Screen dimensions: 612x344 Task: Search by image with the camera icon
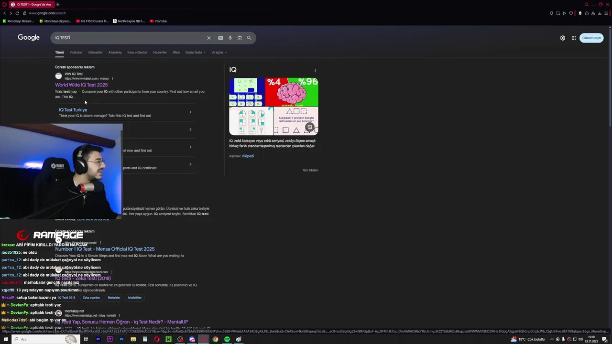[x=240, y=38]
